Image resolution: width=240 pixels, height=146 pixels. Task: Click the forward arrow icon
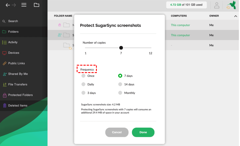click(13, 5)
